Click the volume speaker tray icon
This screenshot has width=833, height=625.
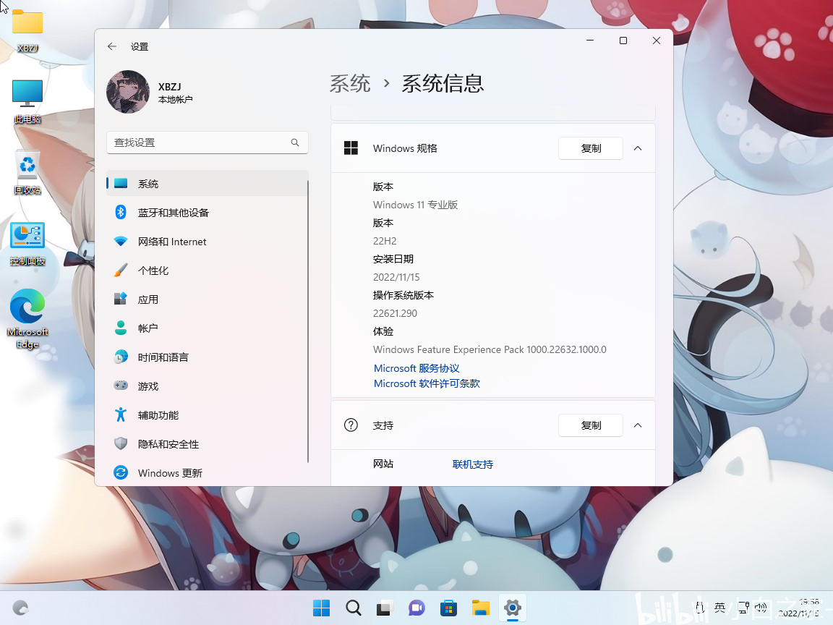coord(761,608)
